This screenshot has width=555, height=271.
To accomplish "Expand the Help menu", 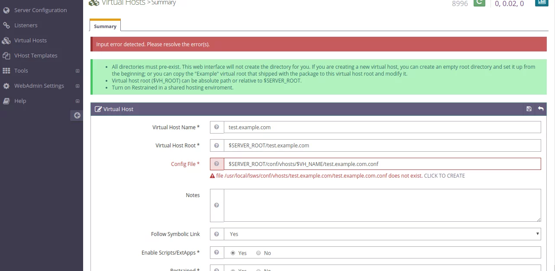I will click(77, 101).
